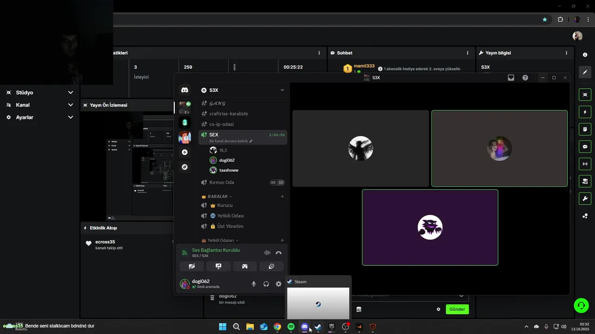Select the SEX voice channel
The width and height of the screenshot is (595, 334).
(x=243, y=137)
